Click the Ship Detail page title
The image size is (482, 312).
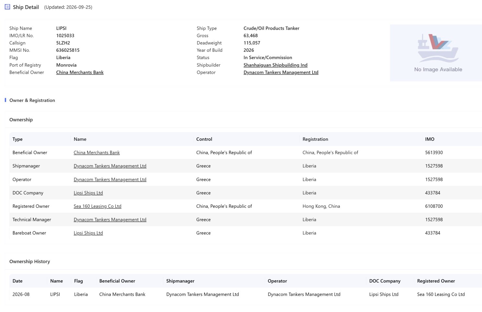[26, 7]
